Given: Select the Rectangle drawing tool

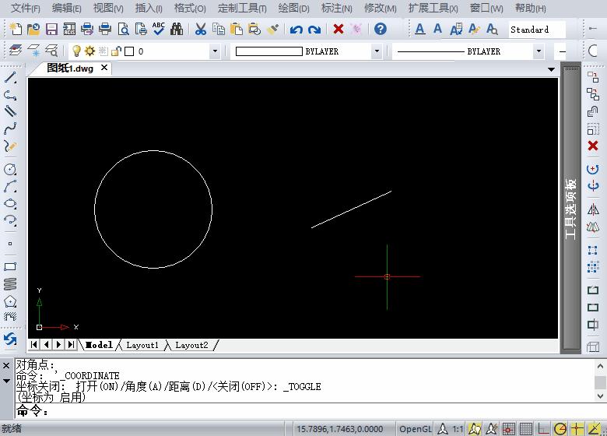Looking at the screenshot, I should [10, 266].
